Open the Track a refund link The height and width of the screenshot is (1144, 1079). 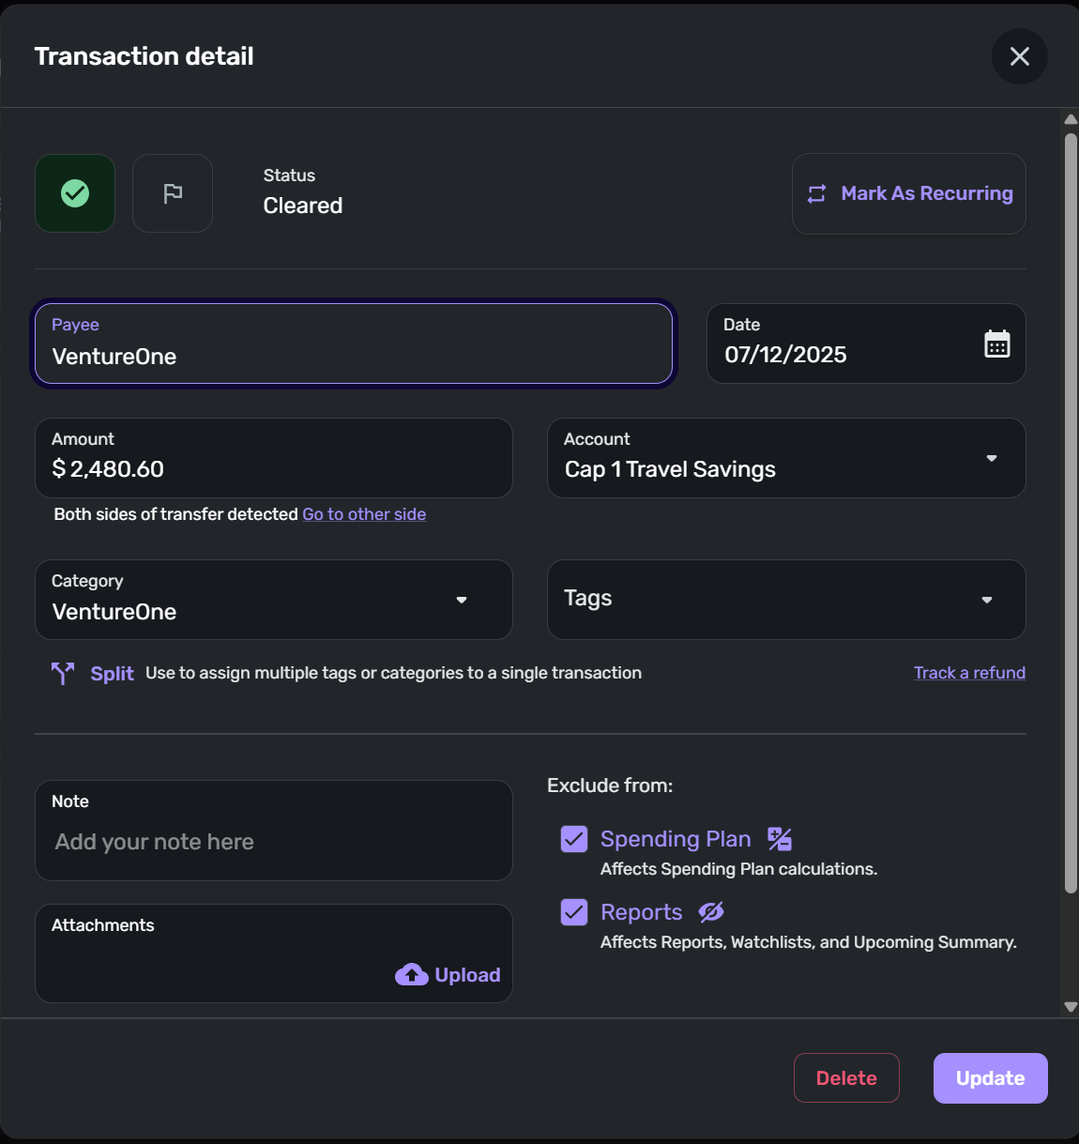pyautogui.click(x=969, y=673)
